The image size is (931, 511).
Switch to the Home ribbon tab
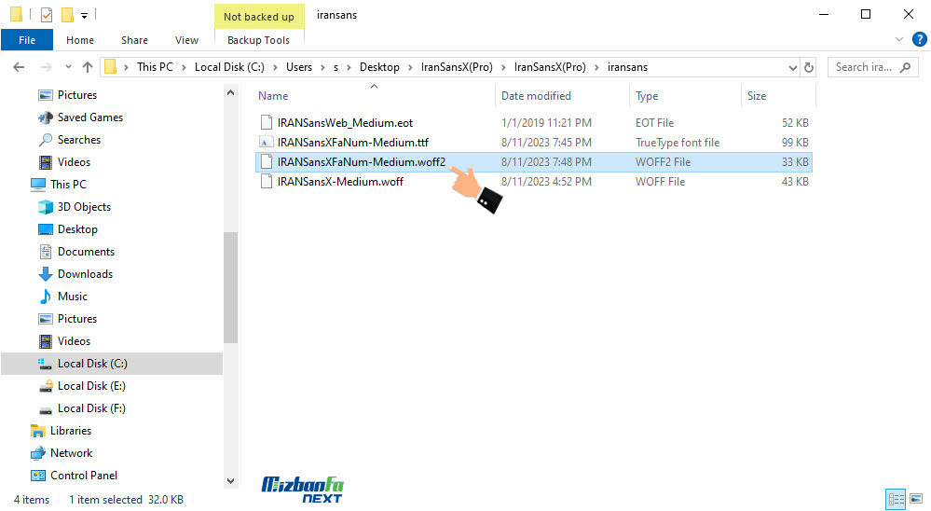(80, 40)
